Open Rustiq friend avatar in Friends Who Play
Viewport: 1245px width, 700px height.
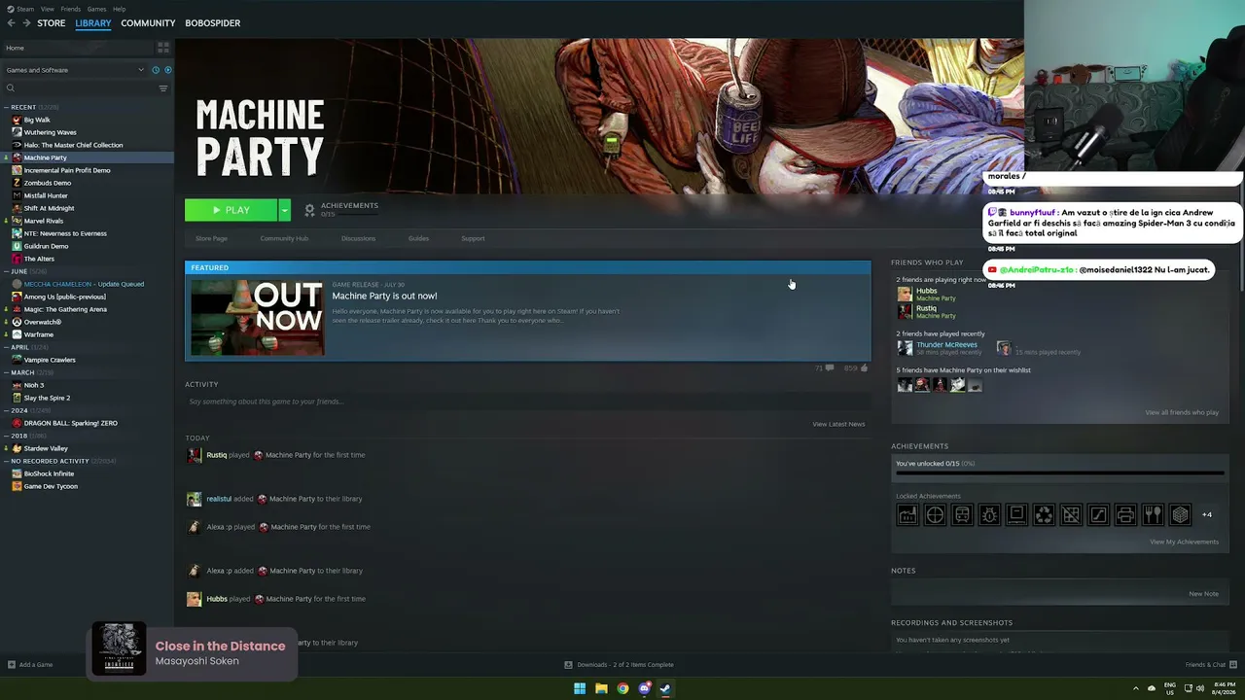click(905, 311)
